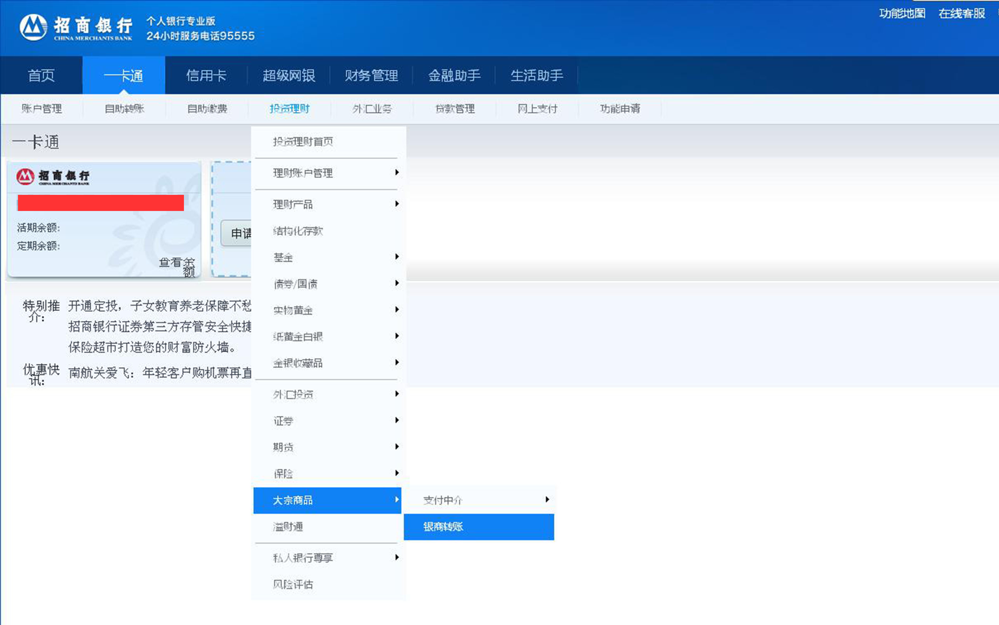This screenshot has height=625, width=999.
Task: Click the China Merchants Bank header logo
Action: [x=76, y=27]
